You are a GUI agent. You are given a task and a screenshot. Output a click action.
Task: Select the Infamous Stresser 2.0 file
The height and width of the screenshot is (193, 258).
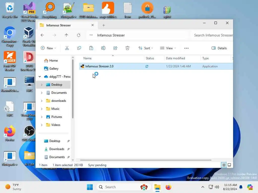pyautogui.click(x=99, y=66)
